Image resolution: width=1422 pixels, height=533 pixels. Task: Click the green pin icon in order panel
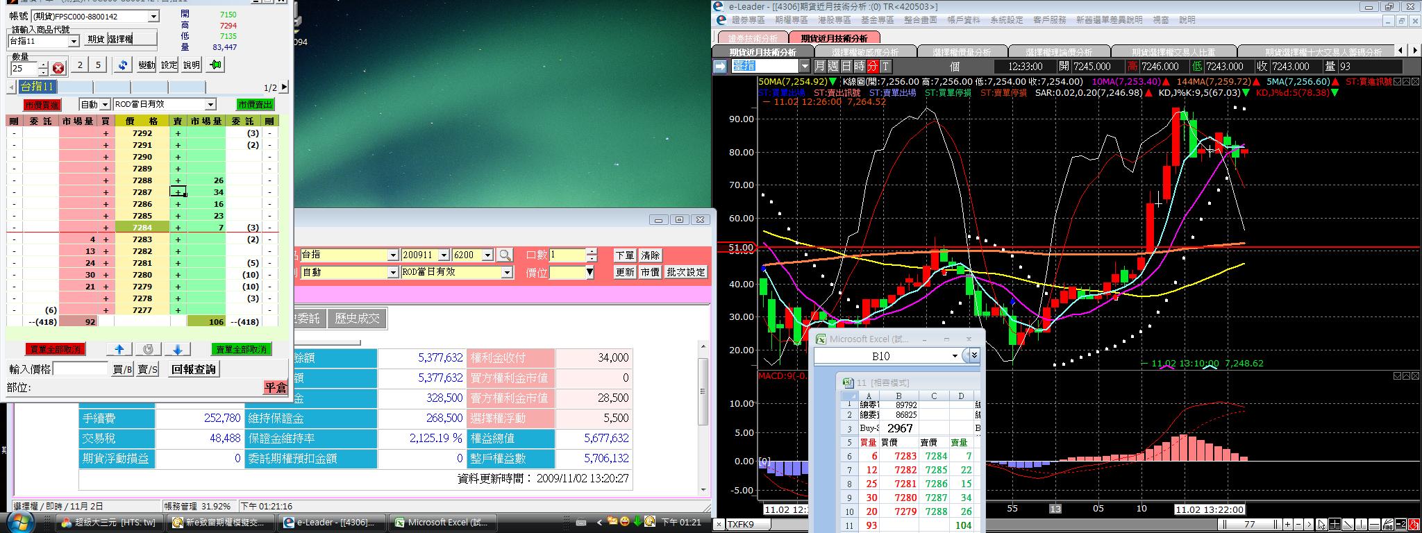215,65
